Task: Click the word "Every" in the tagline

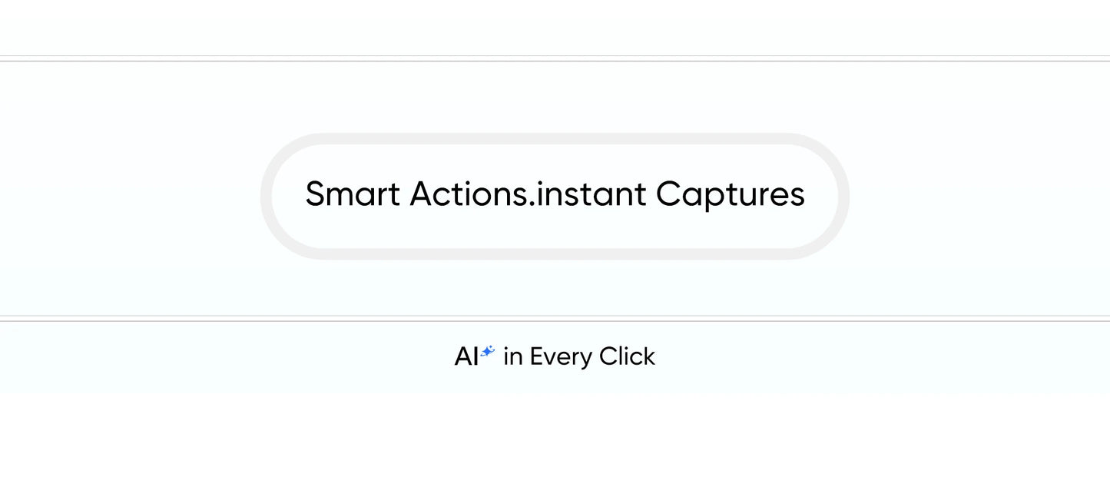Action: click(561, 357)
